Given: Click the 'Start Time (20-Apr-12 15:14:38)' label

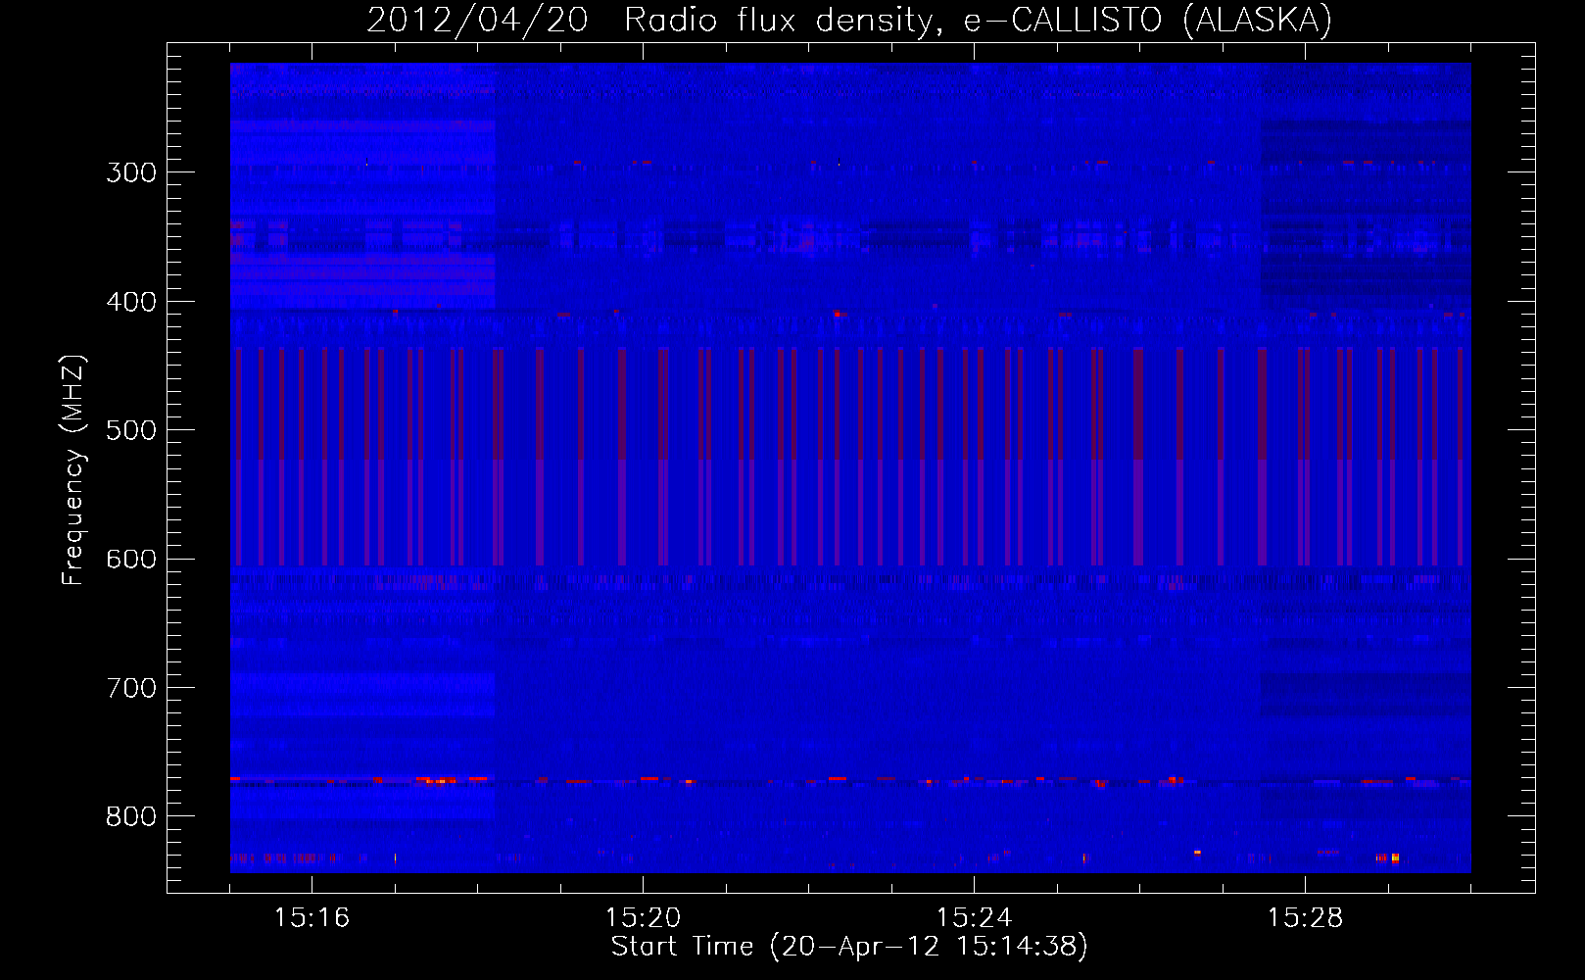Looking at the screenshot, I should 849,947.
